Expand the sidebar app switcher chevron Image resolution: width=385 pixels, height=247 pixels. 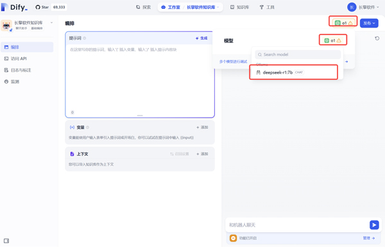[51, 23]
